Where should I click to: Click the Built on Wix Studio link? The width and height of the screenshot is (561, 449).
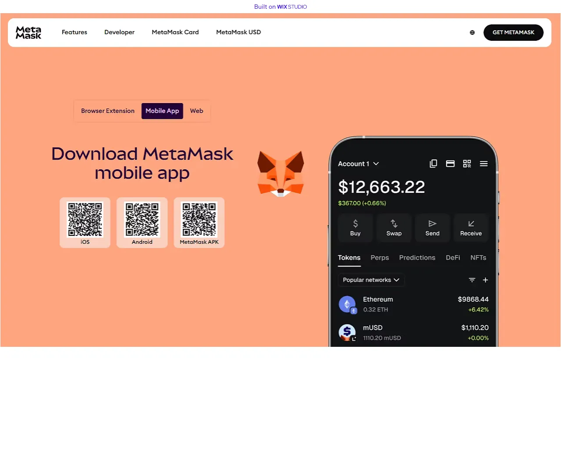(x=280, y=7)
